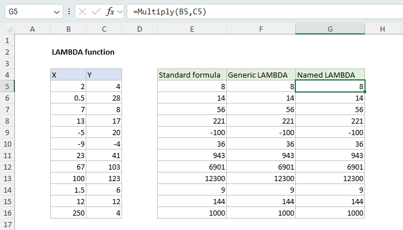403x230 pixels.
Task: Click cell with X value 250
Action: click(69, 213)
